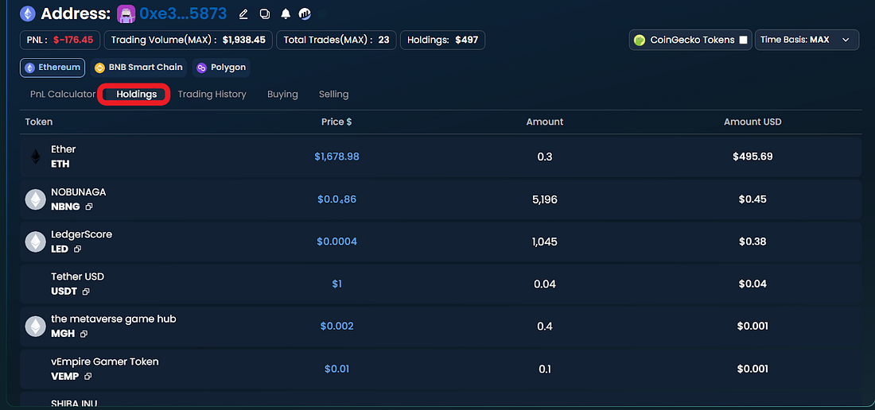Click the ETH price $1,678.98
Screen dimensions: 875x410
tap(336, 157)
